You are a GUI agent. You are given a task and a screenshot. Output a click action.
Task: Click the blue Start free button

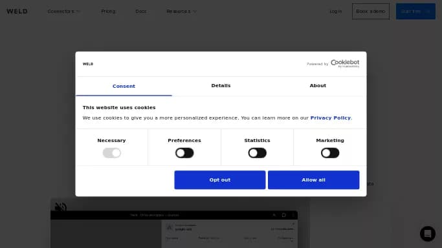pyautogui.click(x=415, y=11)
